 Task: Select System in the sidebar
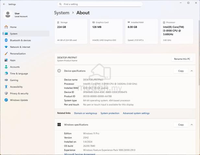tap(26, 34)
